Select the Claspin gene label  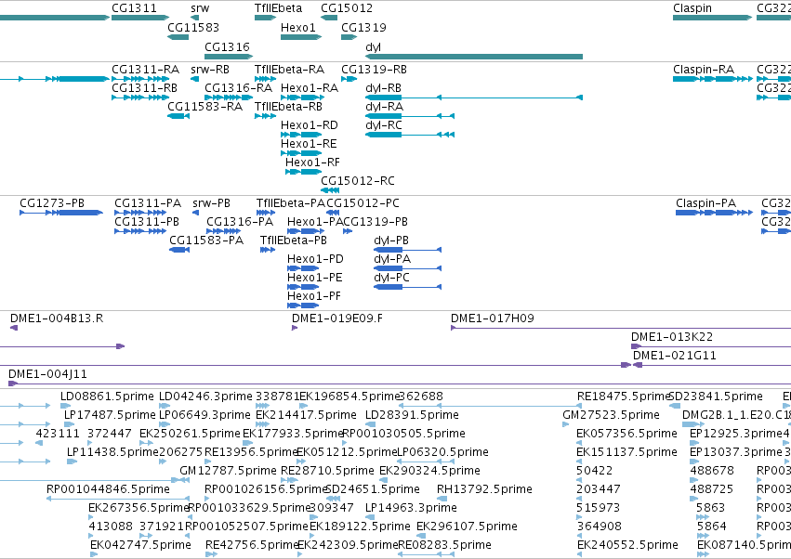692,8
